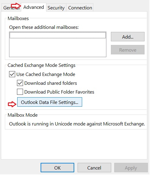Screen dimensions: 150x175
Task: Confirm the dialog with OK
Action: pos(57,168)
